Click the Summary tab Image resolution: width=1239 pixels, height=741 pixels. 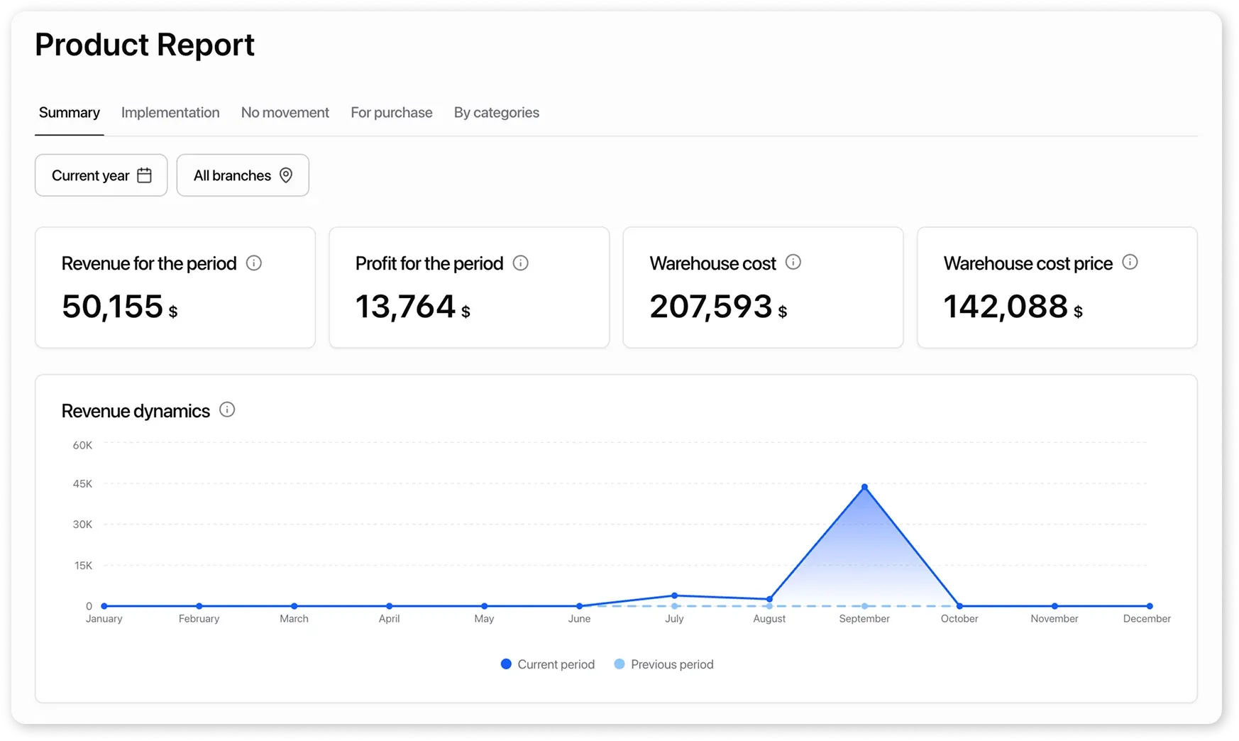(69, 112)
